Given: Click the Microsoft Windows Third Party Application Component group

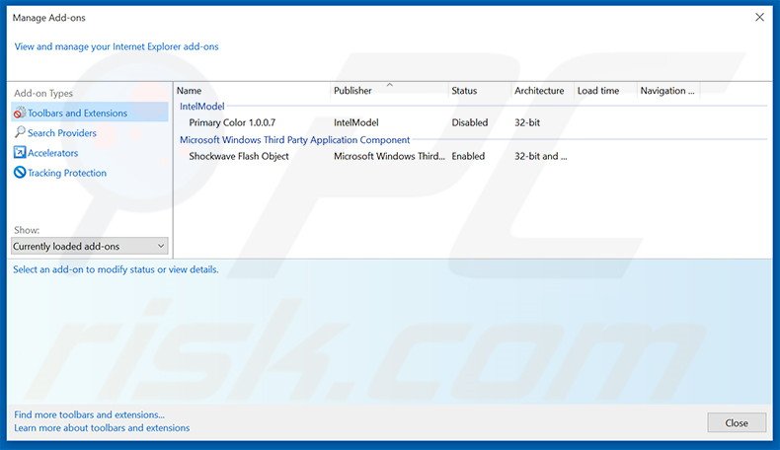Looking at the screenshot, I should pyautogui.click(x=294, y=140).
